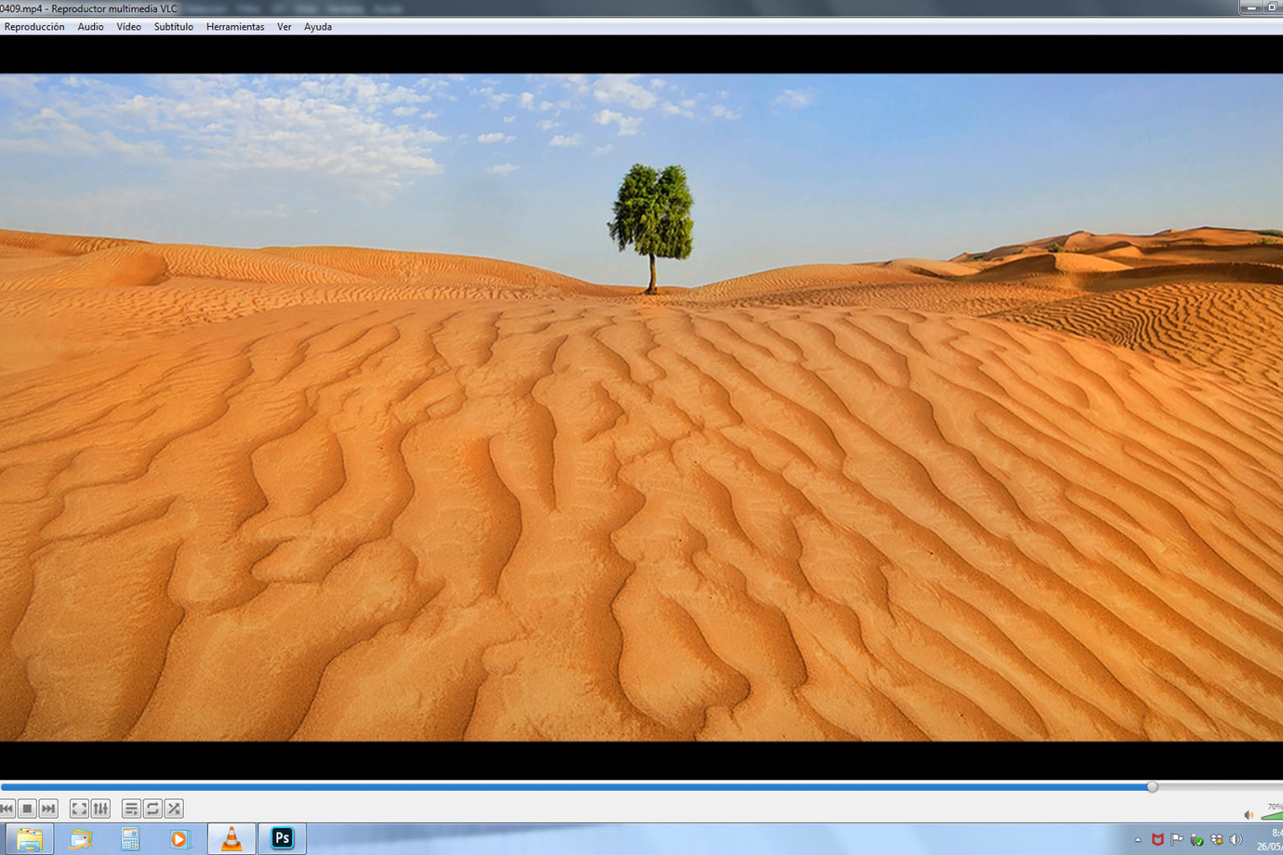1283x855 pixels.
Task: Show hidden system tray icons
Action: 1137,840
